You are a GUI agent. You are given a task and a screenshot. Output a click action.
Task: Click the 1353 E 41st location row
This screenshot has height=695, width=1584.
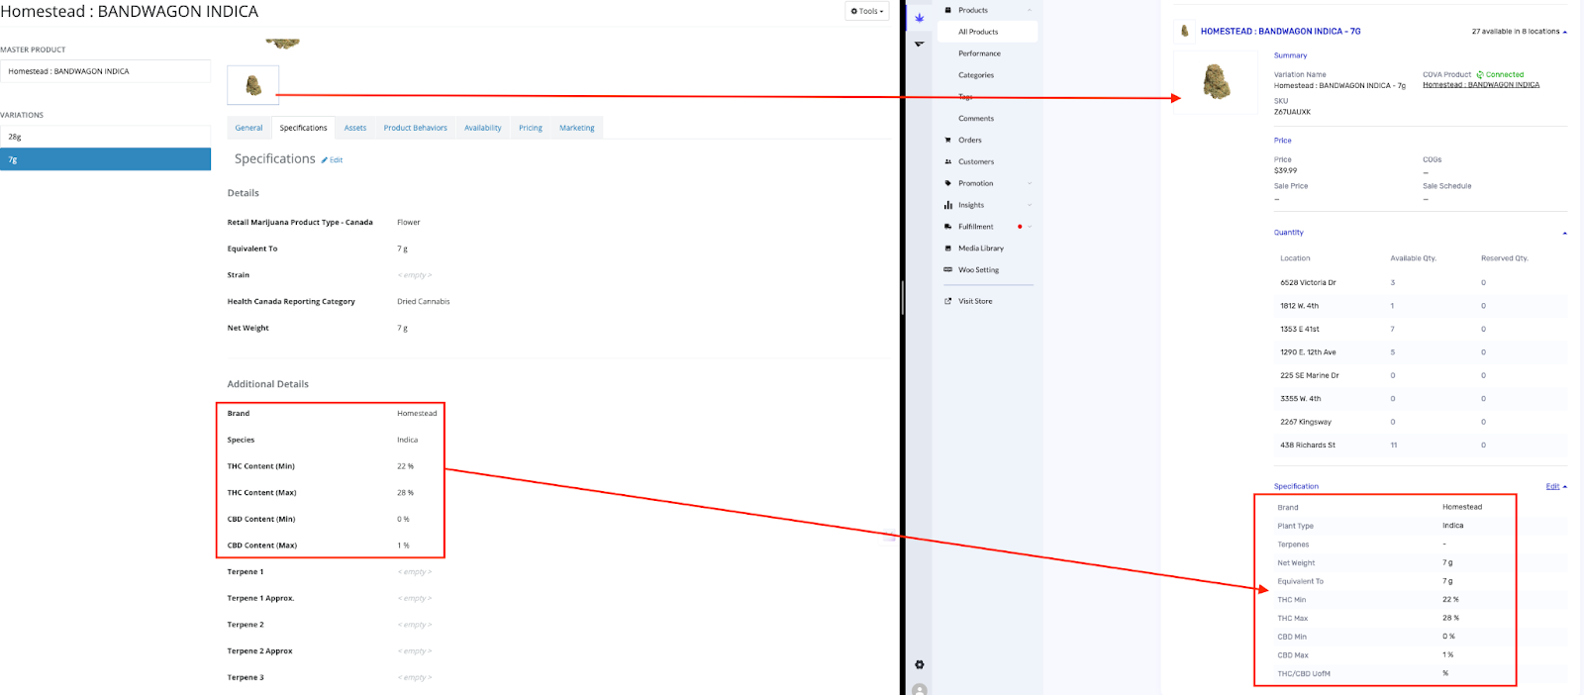[x=1421, y=329]
